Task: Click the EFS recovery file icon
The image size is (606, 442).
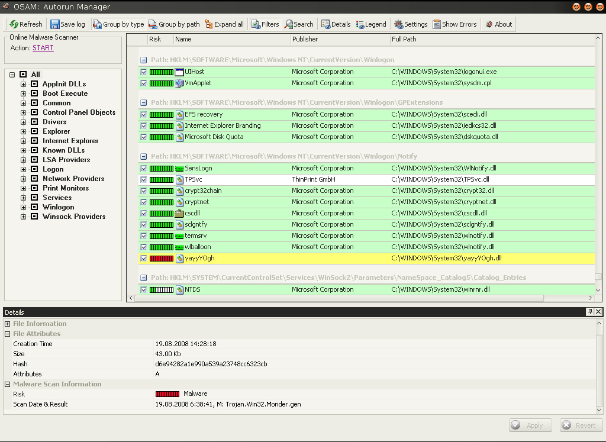Action: pyautogui.click(x=179, y=114)
